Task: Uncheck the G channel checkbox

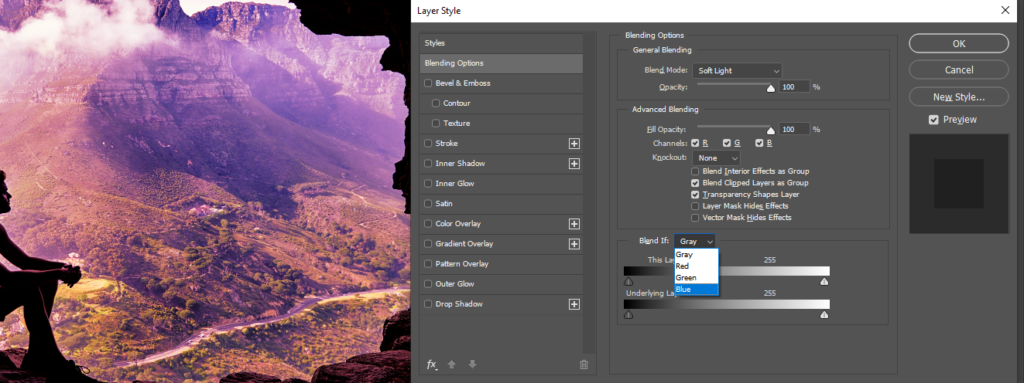Action: coord(727,144)
